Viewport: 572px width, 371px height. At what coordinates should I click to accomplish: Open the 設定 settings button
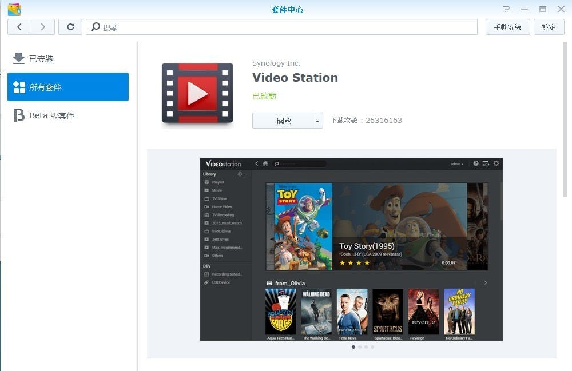[x=549, y=27]
